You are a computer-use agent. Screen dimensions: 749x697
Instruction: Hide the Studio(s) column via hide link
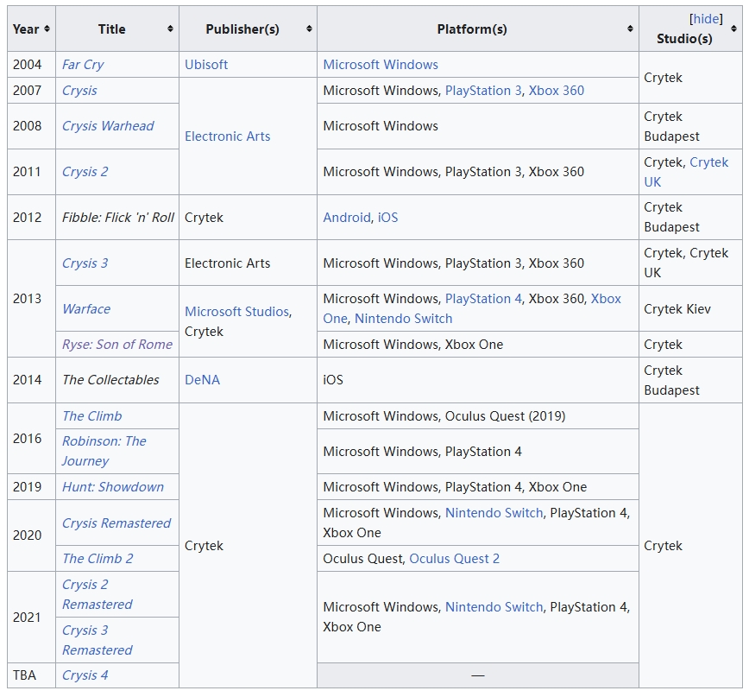click(x=706, y=19)
